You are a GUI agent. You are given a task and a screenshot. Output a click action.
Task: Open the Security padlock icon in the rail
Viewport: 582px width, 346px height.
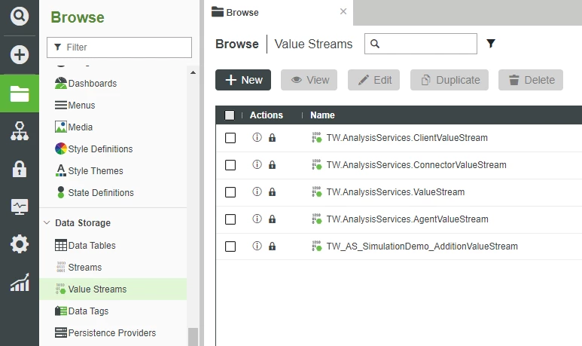tap(20, 169)
